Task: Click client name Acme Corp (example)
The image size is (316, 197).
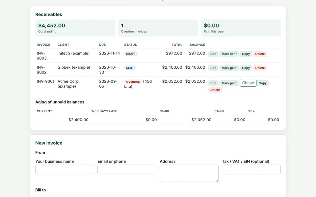Action: coord(68,84)
